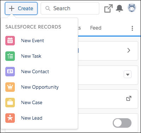Viewport: 141px width, 133px height.
Task: Select New Case from the menu
Action: click(32, 102)
